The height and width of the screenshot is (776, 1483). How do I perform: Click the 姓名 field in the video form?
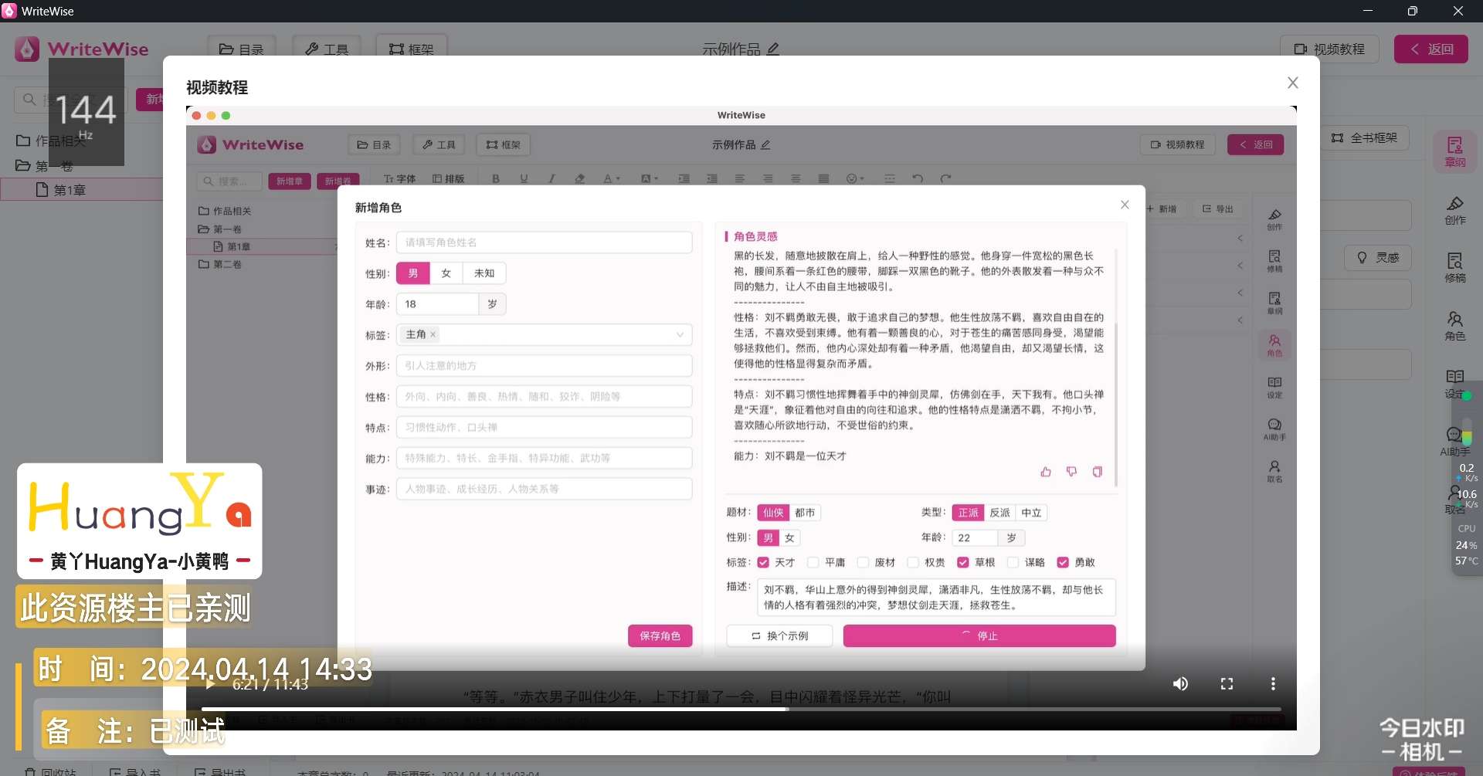click(x=544, y=242)
